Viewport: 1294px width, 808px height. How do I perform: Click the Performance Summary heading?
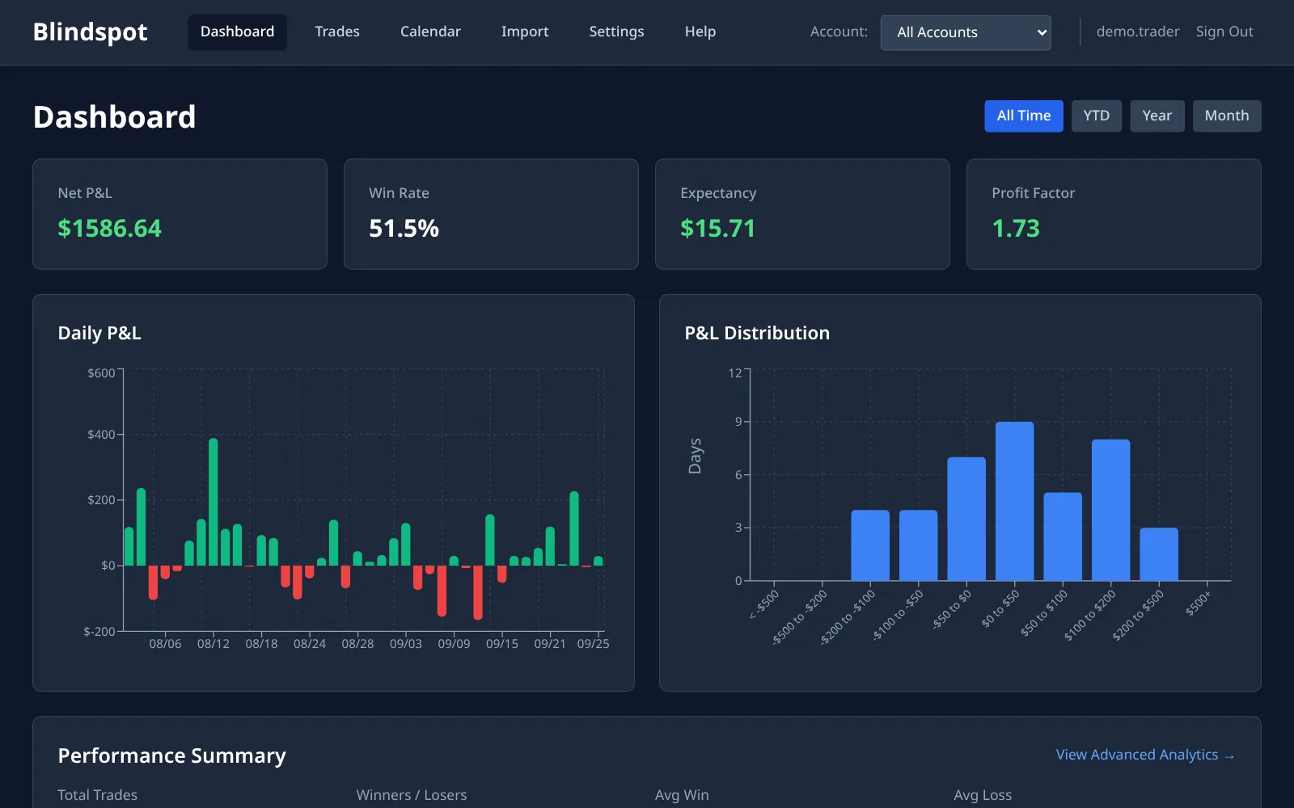click(x=171, y=755)
